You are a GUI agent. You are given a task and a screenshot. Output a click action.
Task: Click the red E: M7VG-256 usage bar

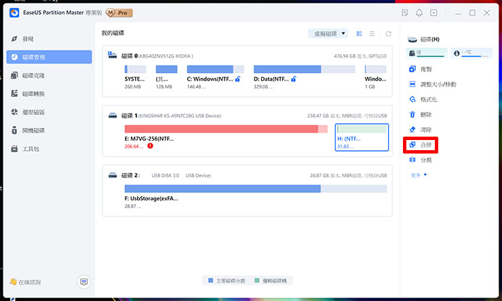(x=226, y=129)
